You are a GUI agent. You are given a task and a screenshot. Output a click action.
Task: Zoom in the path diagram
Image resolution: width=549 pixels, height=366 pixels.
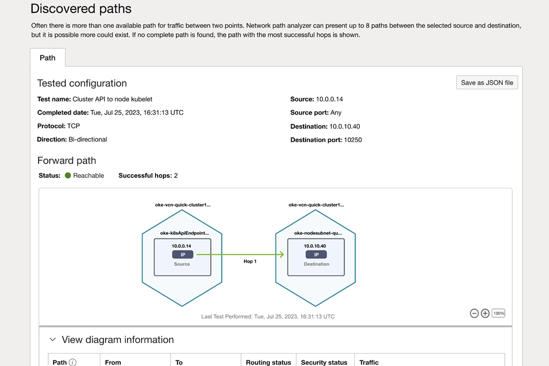(x=485, y=313)
